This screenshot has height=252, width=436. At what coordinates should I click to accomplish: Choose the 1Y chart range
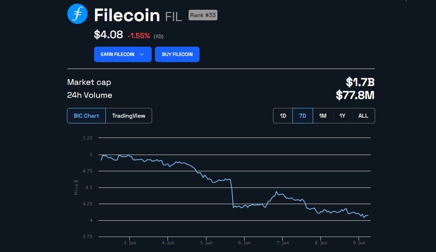click(x=343, y=116)
